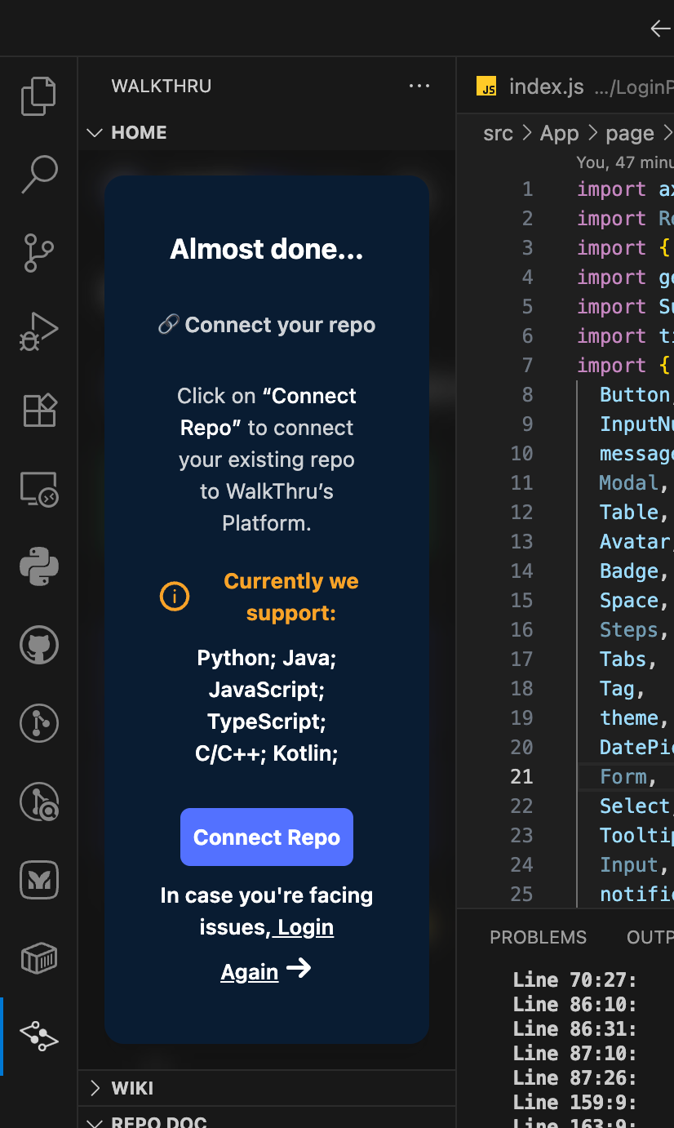674x1128 pixels.
Task: Click the Connect Repo button
Action: click(267, 837)
